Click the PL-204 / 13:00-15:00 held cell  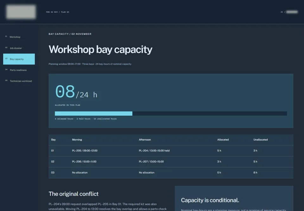154,151
